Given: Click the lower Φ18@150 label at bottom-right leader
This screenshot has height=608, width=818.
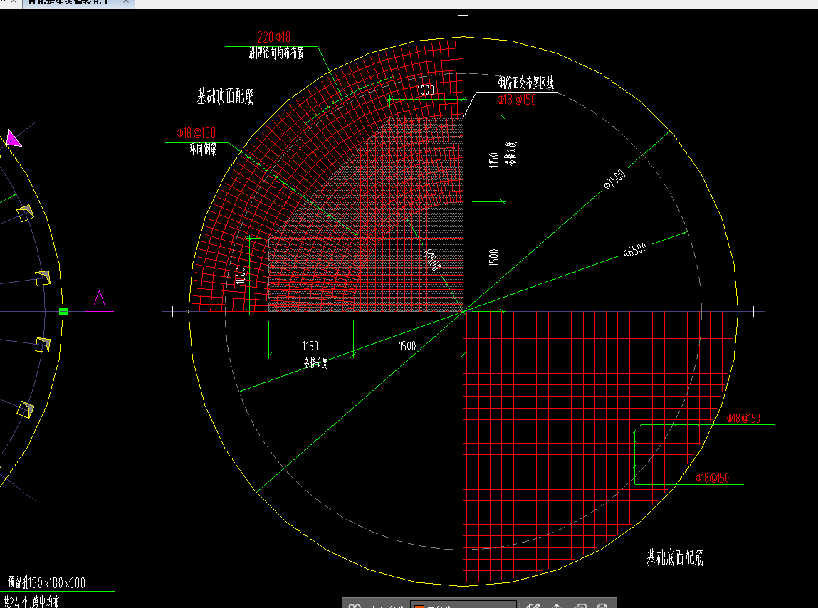Looking at the screenshot, I should click(712, 478).
